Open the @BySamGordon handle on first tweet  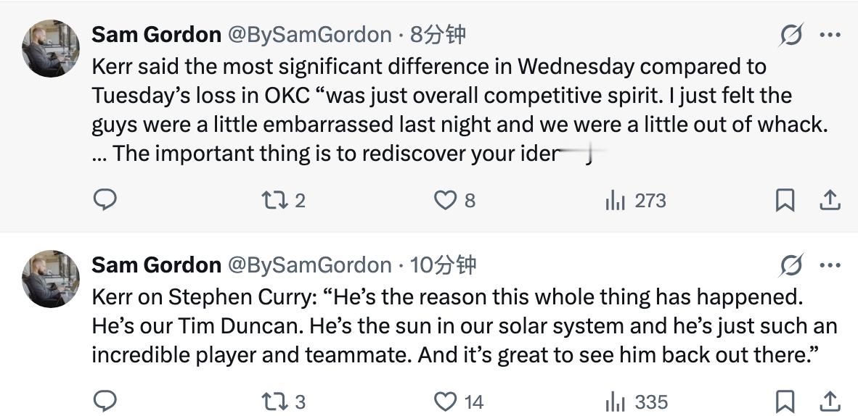[x=310, y=34]
